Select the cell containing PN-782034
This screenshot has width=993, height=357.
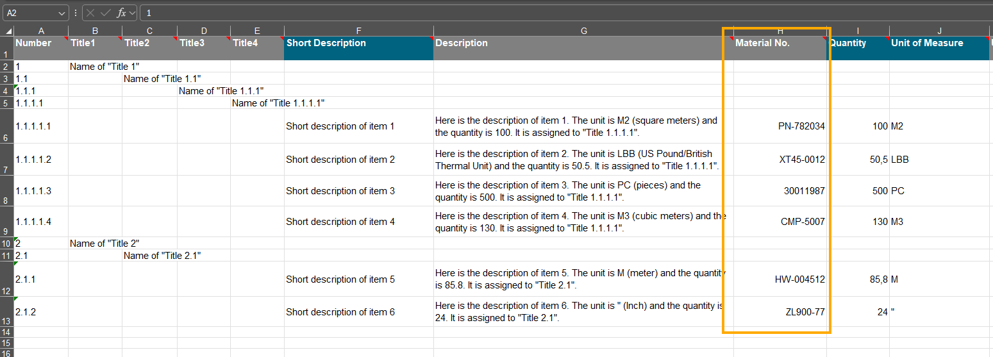pyautogui.click(x=780, y=126)
